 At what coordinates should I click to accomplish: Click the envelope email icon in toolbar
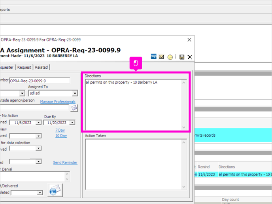pyautogui.click(x=161, y=57)
